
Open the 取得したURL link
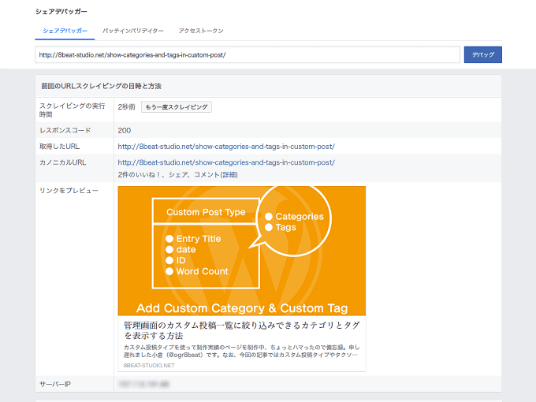coord(226,146)
